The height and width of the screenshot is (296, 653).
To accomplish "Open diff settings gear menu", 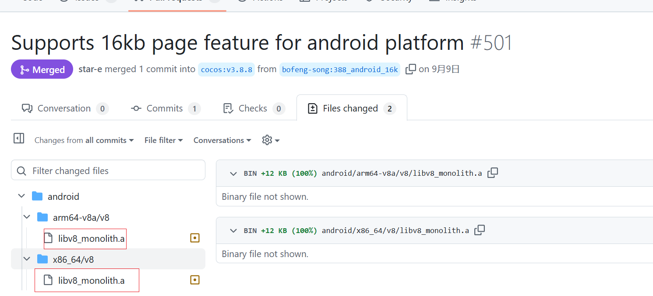I will tap(271, 140).
